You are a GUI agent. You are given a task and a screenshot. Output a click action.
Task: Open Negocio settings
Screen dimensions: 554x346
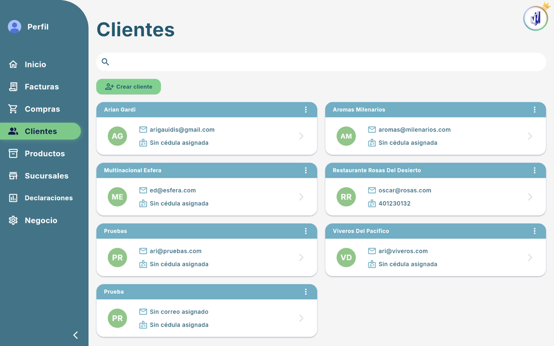coord(40,220)
